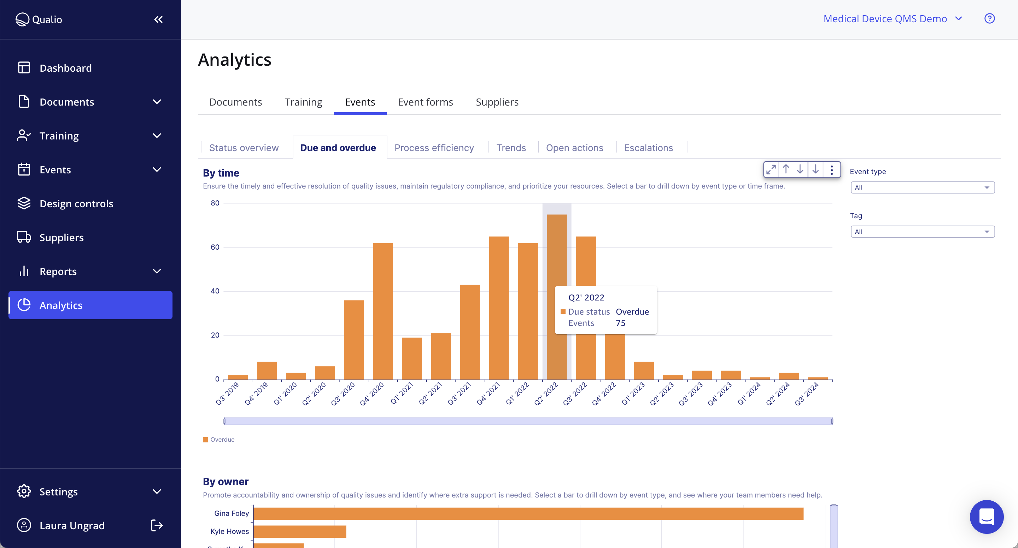
Task: Toggle the Overdue legend item below the chart
Action: coord(218,440)
